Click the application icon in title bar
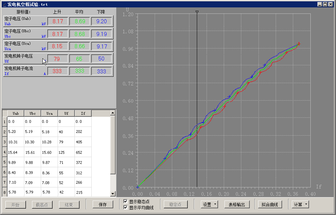 click(4, 4)
